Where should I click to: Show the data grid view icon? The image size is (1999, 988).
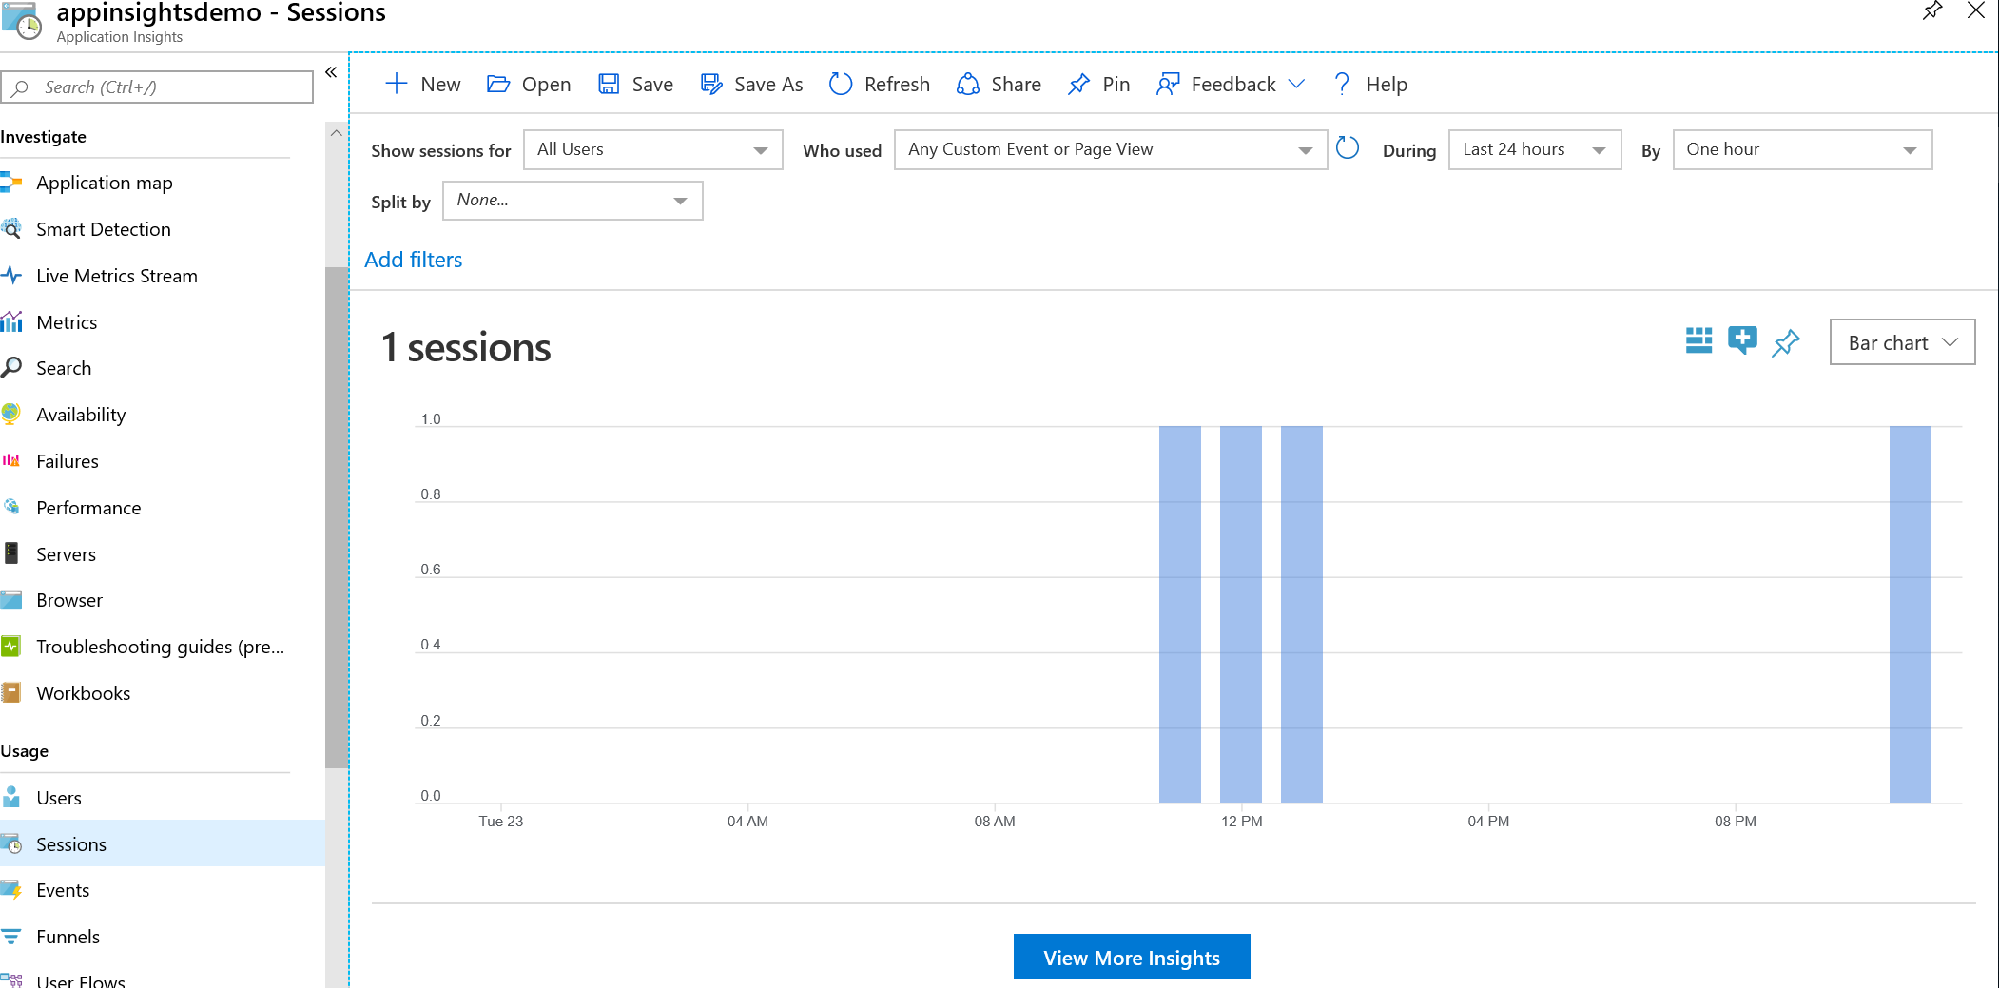click(x=1698, y=340)
